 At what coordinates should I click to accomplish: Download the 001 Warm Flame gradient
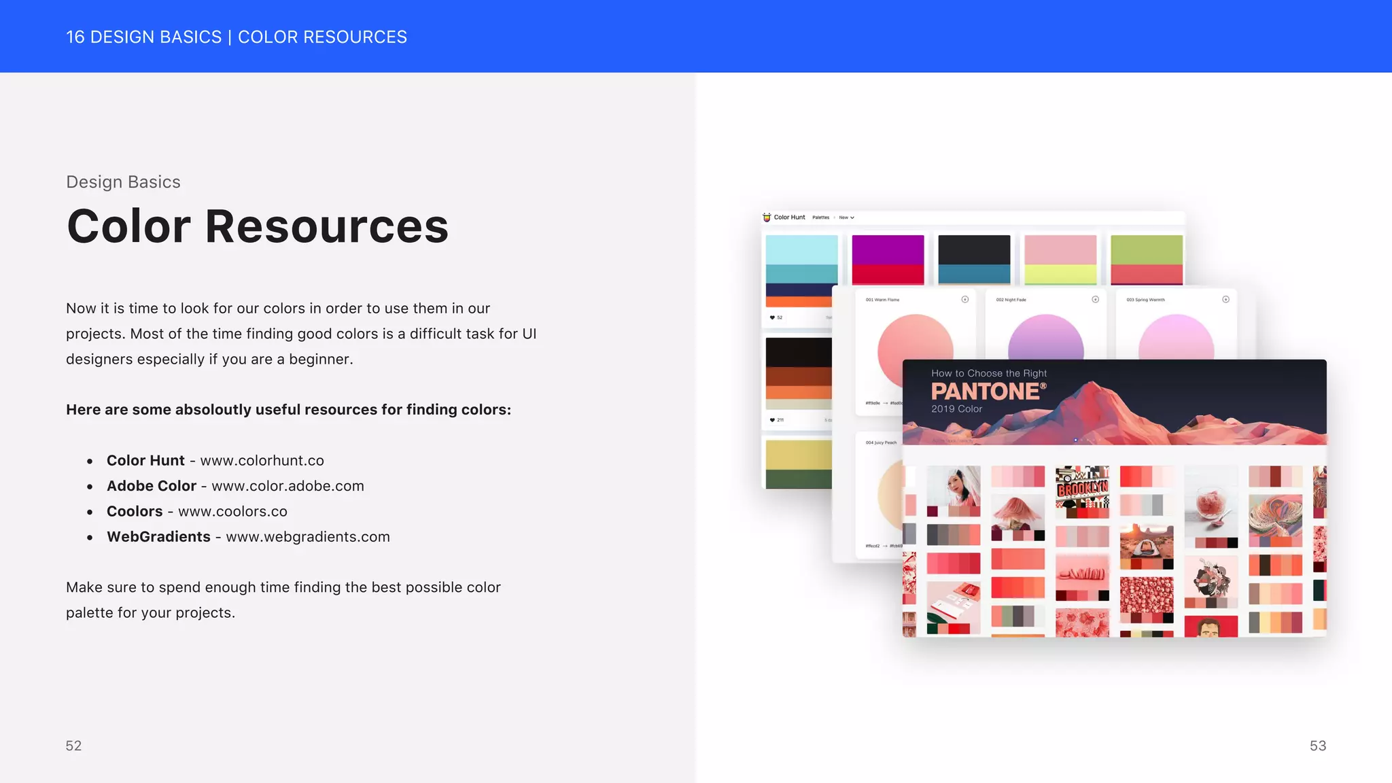[964, 299]
